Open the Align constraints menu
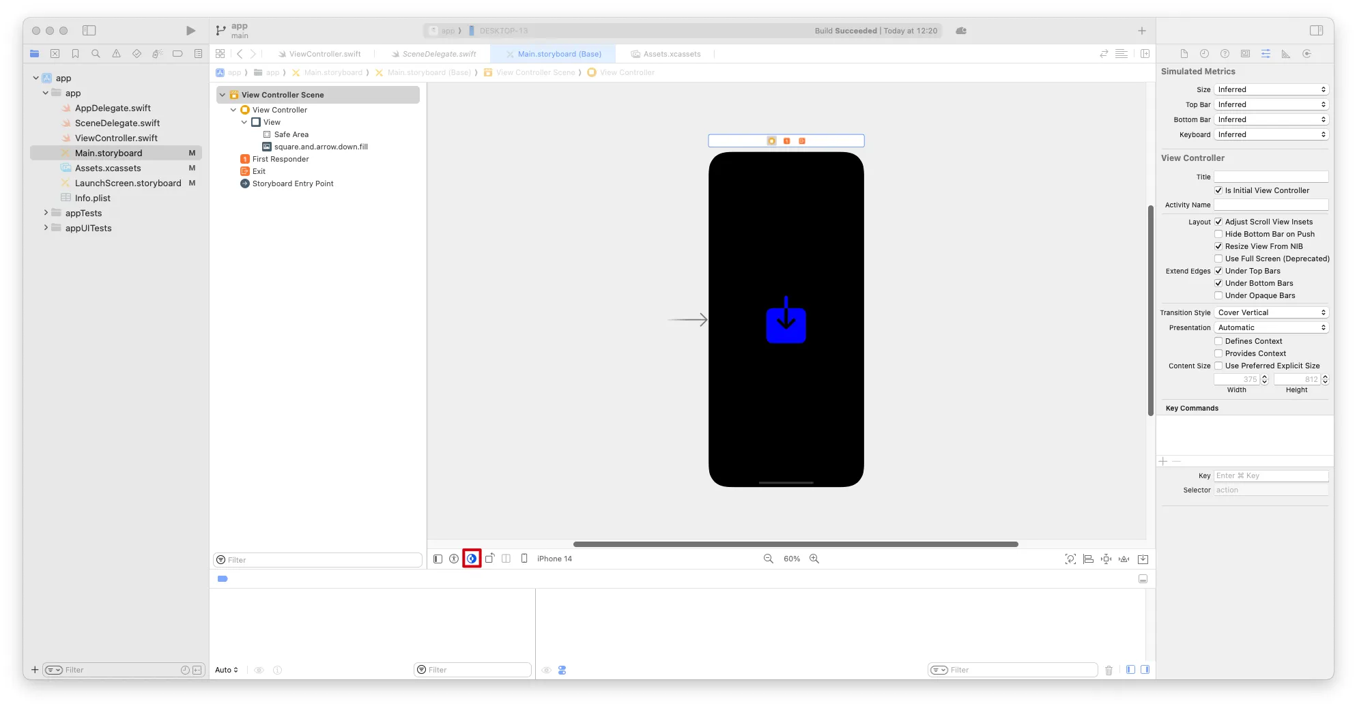 tap(1089, 559)
